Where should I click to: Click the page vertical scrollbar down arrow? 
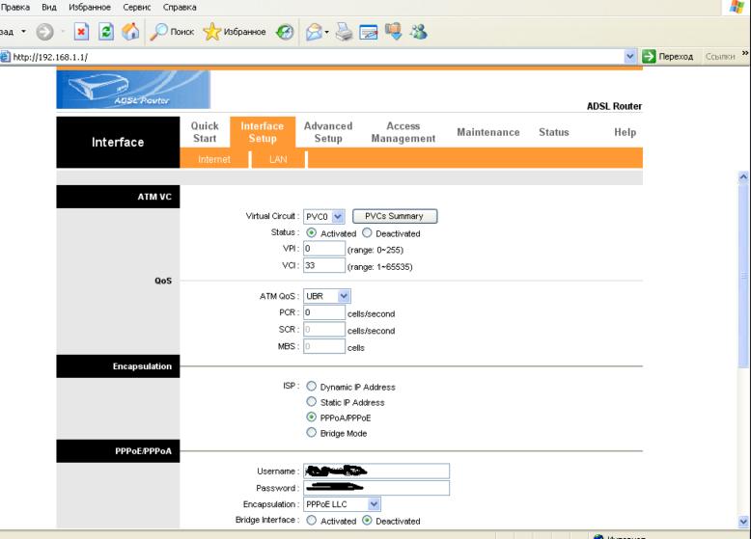[743, 519]
